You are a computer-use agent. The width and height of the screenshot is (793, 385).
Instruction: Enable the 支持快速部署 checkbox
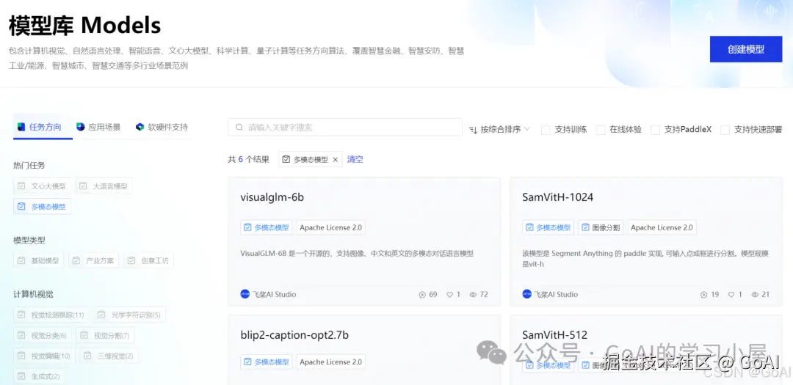point(725,130)
